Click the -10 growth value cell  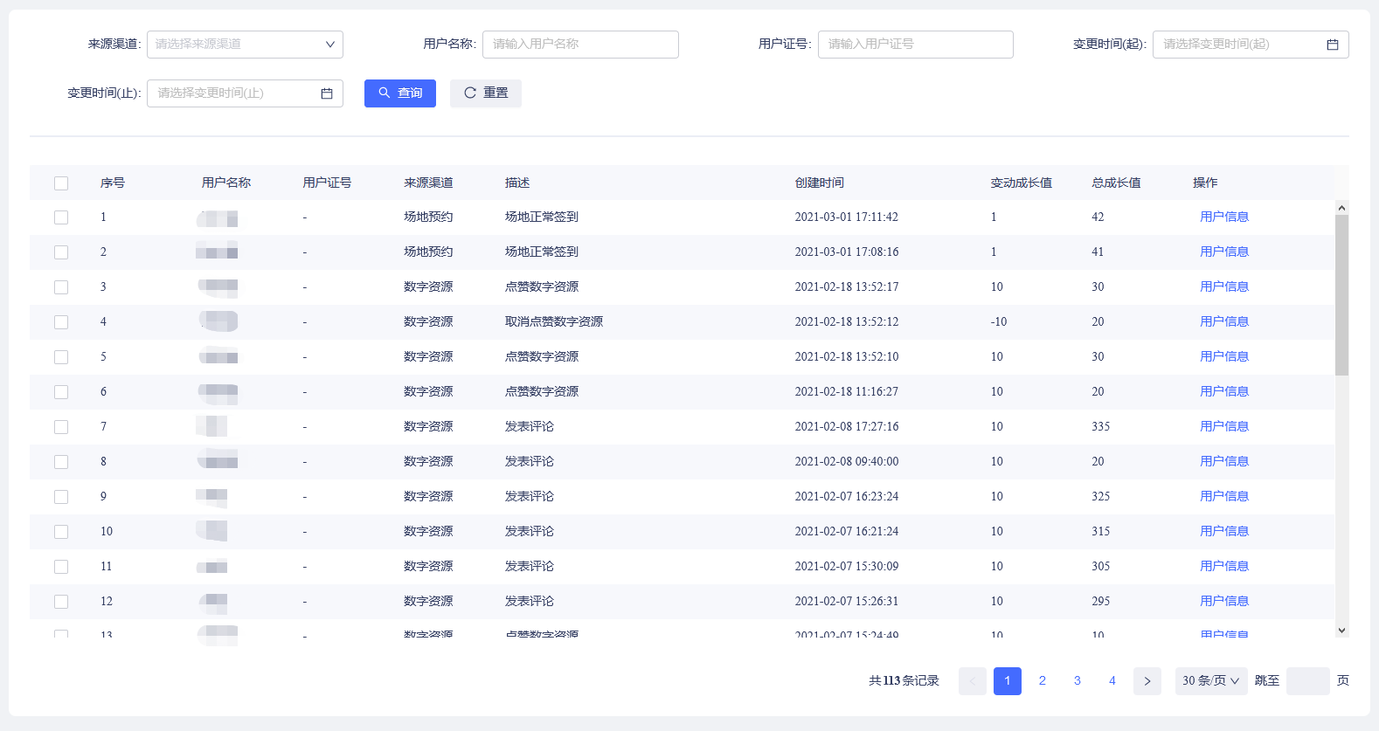click(x=999, y=322)
